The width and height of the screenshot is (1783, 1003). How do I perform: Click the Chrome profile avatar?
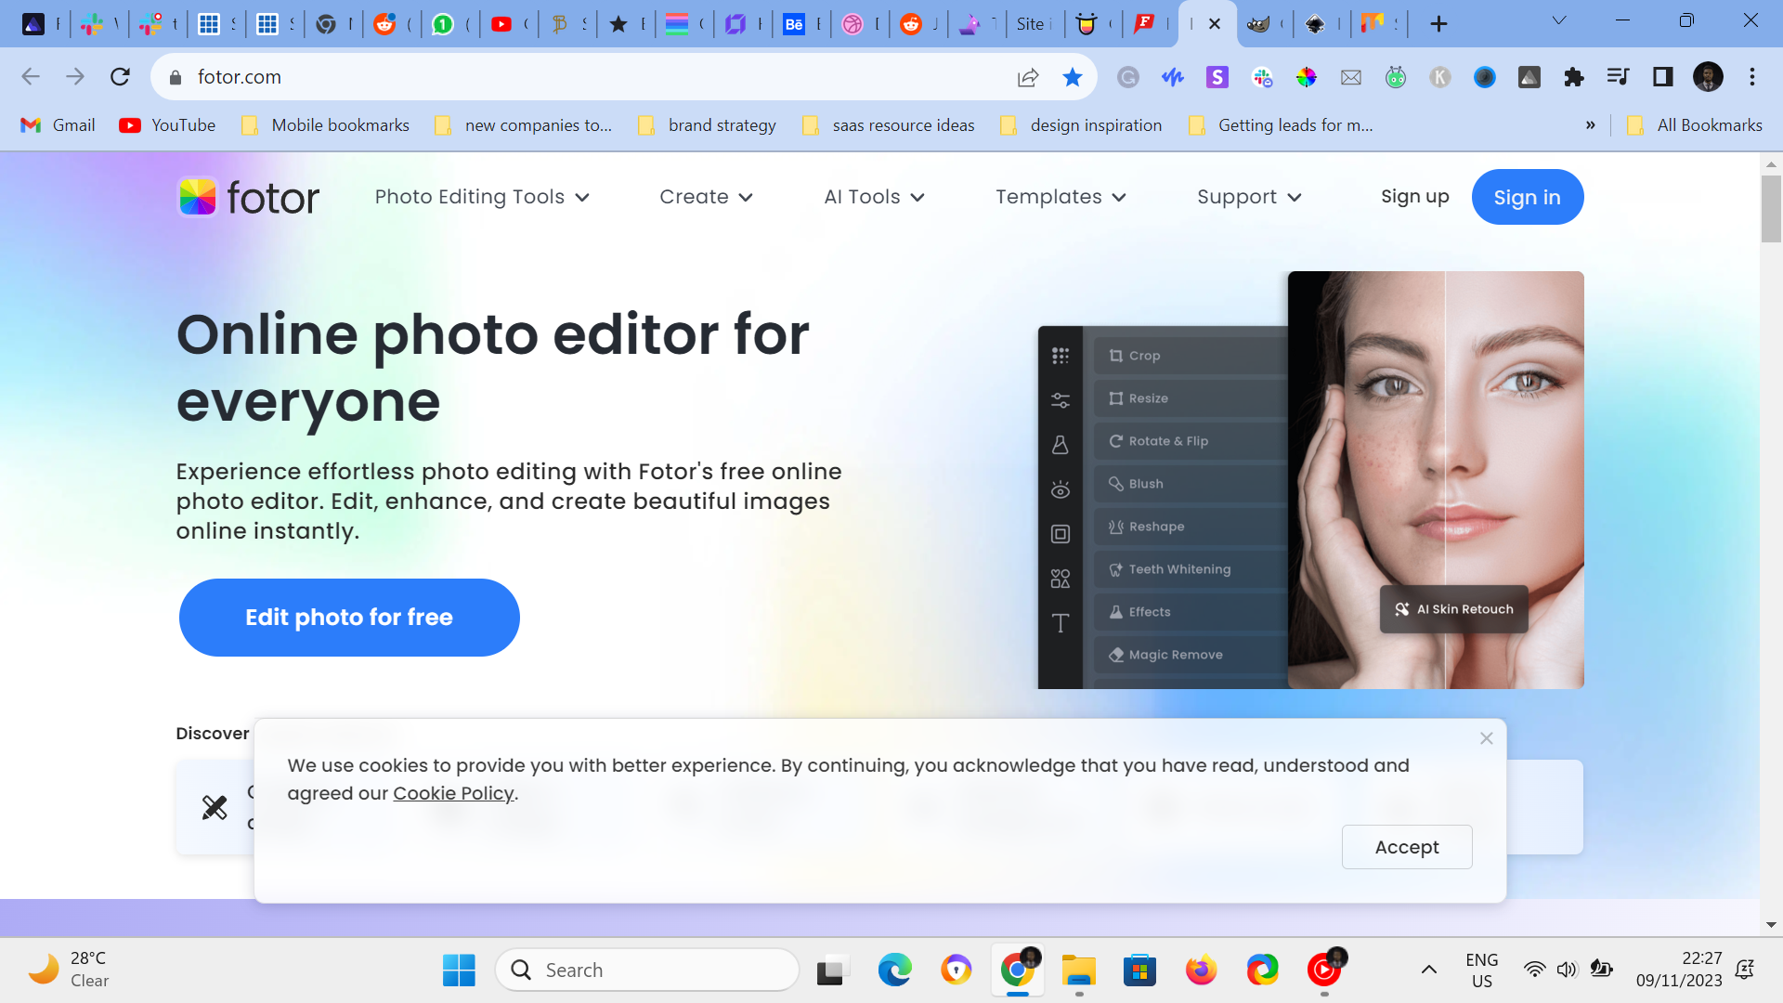pyautogui.click(x=1707, y=77)
